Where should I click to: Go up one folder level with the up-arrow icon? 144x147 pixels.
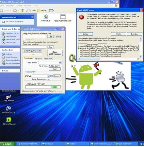[x=22, y=10]
